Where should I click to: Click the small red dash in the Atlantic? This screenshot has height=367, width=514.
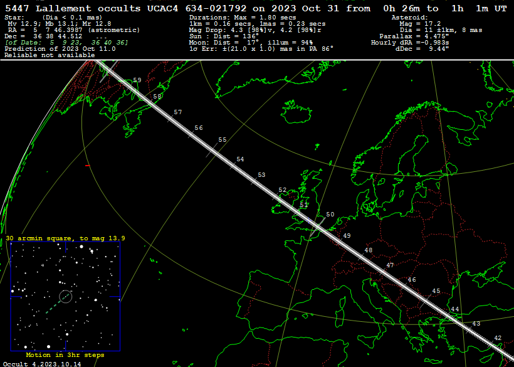[x=87, y=166]
